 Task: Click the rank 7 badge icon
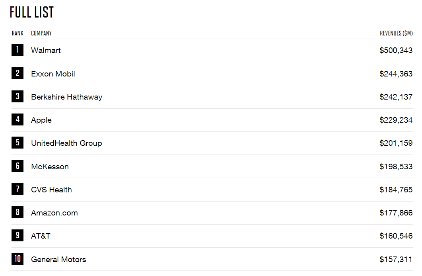pyautogui.click(x=18, y=190)
